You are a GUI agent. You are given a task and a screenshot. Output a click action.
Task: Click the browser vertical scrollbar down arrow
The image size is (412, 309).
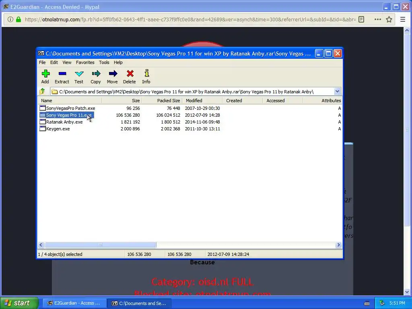[x=407, y=292]
